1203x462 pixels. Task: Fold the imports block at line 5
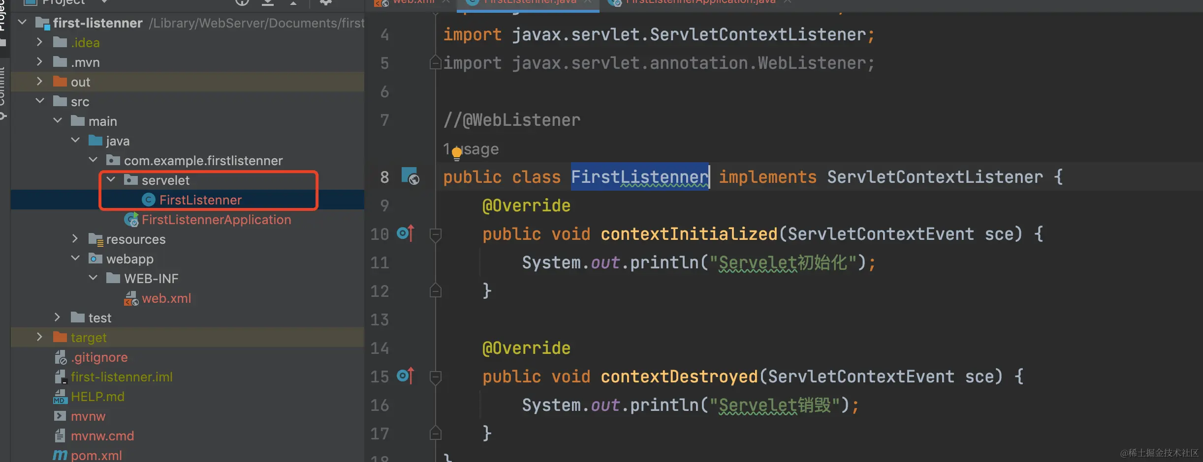click(435, 63)
